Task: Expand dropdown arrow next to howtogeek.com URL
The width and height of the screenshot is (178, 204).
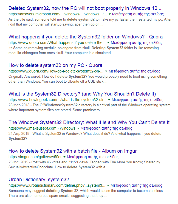Action: point(109,100)
